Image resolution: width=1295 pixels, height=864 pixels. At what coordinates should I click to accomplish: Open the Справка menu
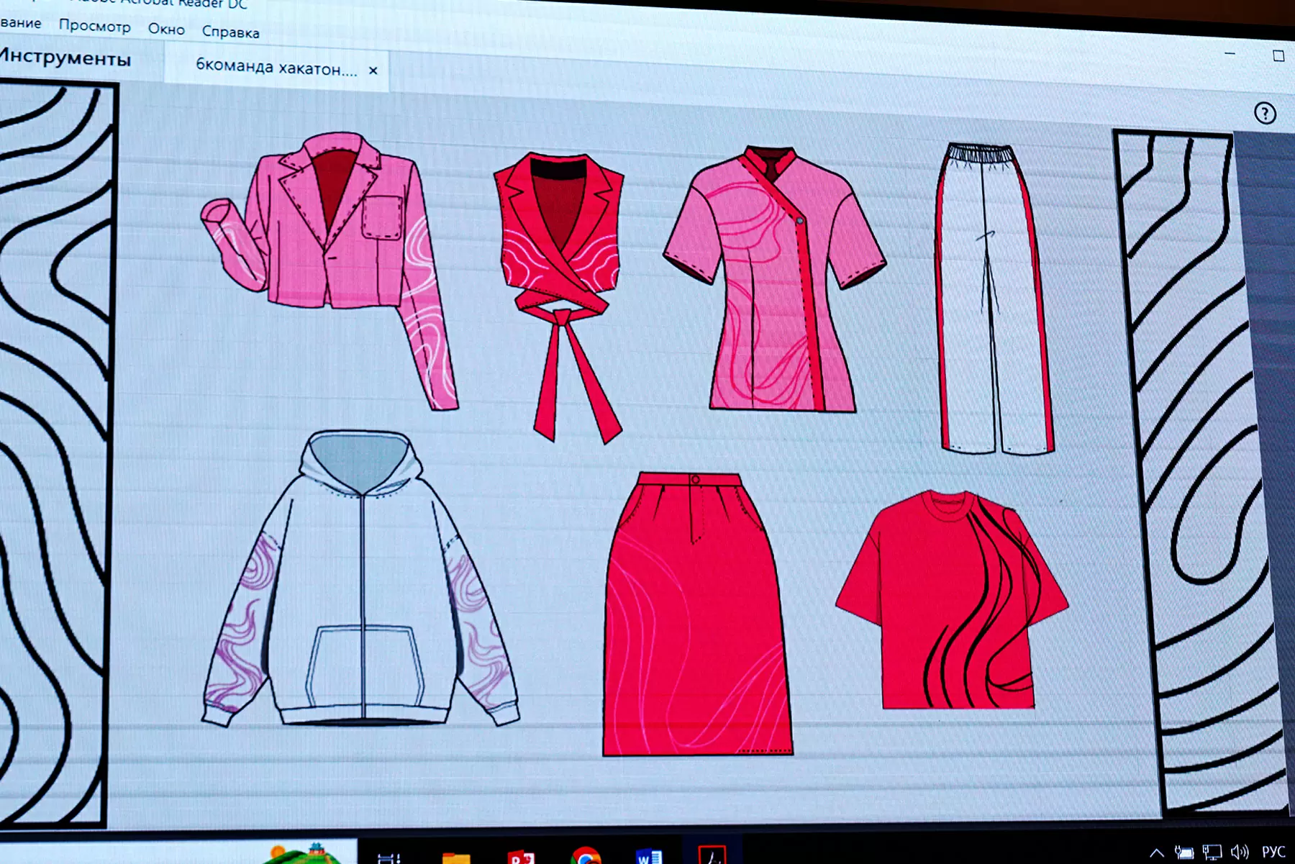(230, 32)
